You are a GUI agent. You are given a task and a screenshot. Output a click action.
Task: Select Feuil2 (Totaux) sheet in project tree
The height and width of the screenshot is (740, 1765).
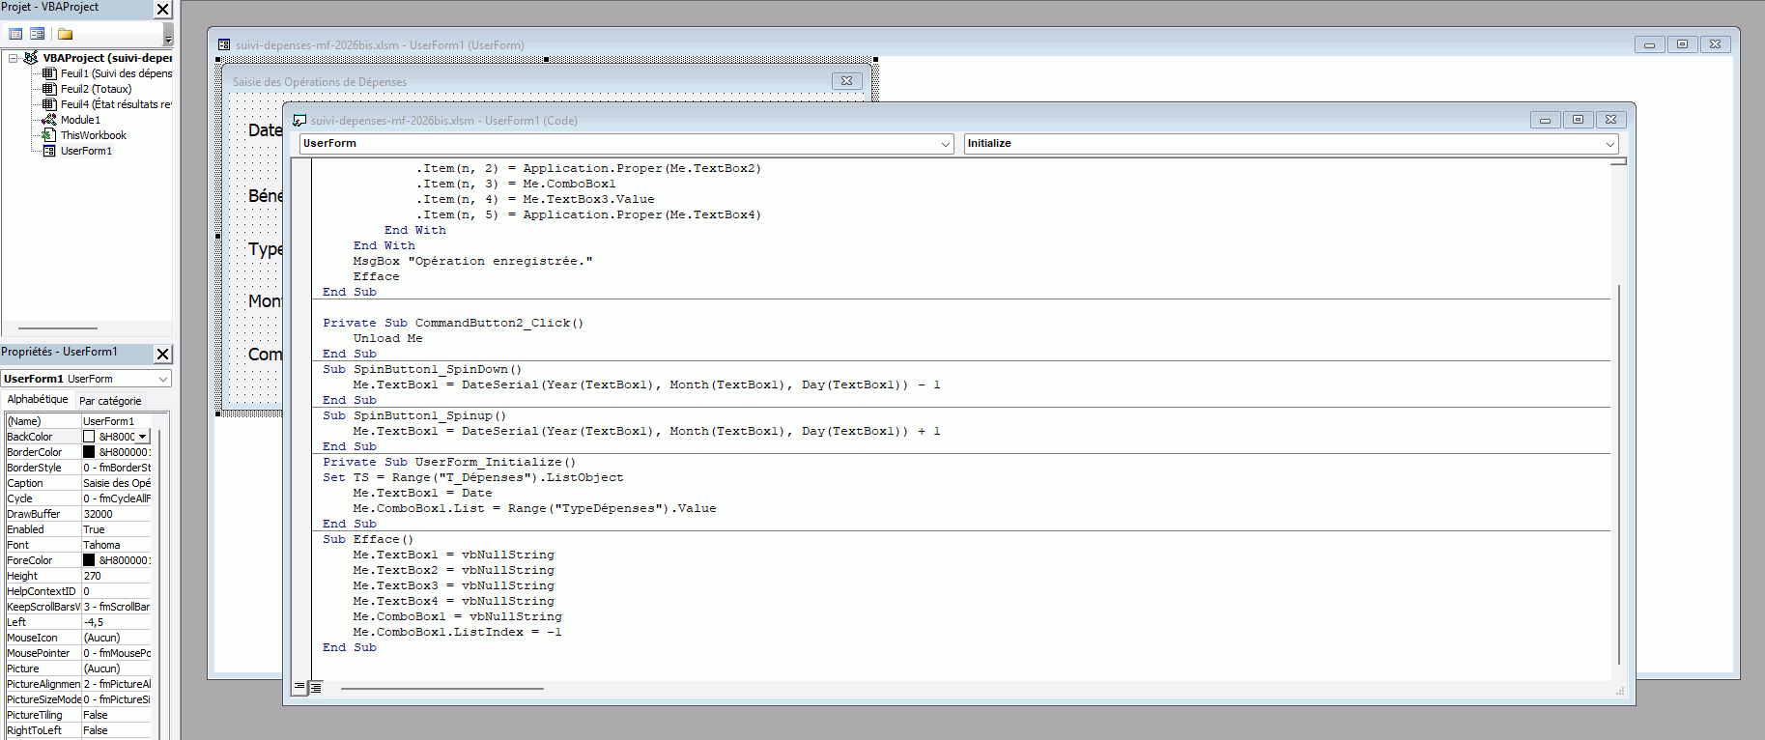(x=96, y=89)
